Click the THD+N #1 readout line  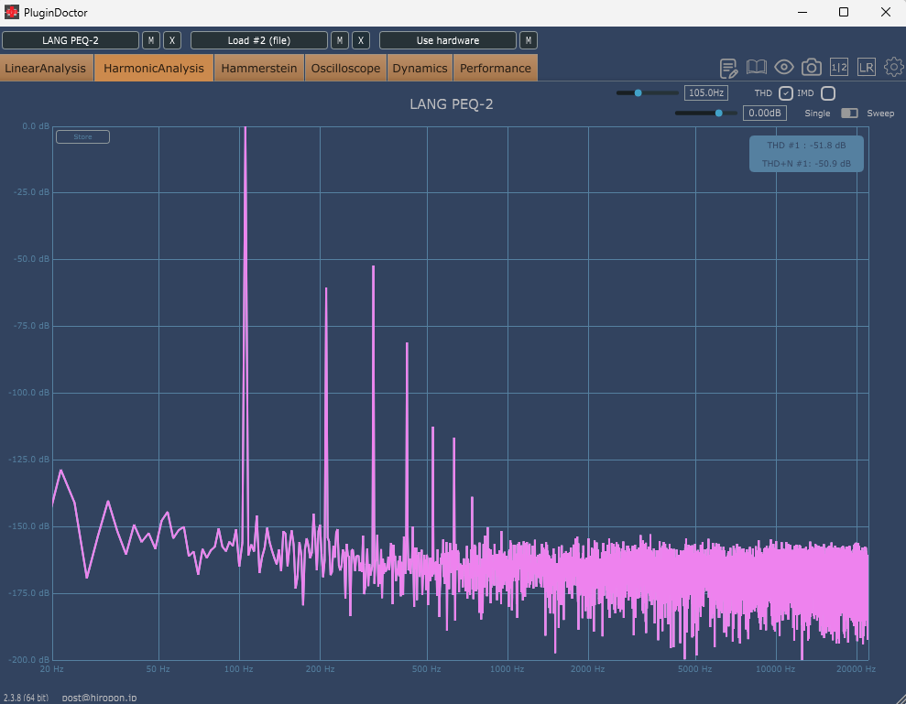click(806, 164)
